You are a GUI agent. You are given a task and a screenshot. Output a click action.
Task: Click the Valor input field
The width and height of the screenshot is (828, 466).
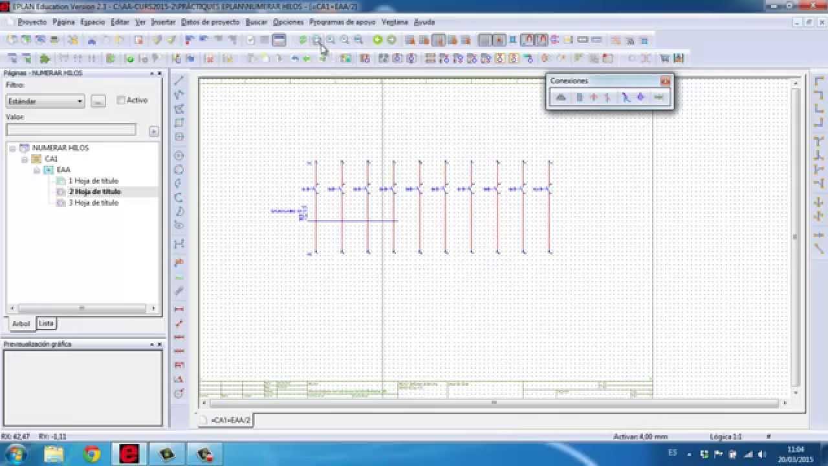(x=71, y=130)
